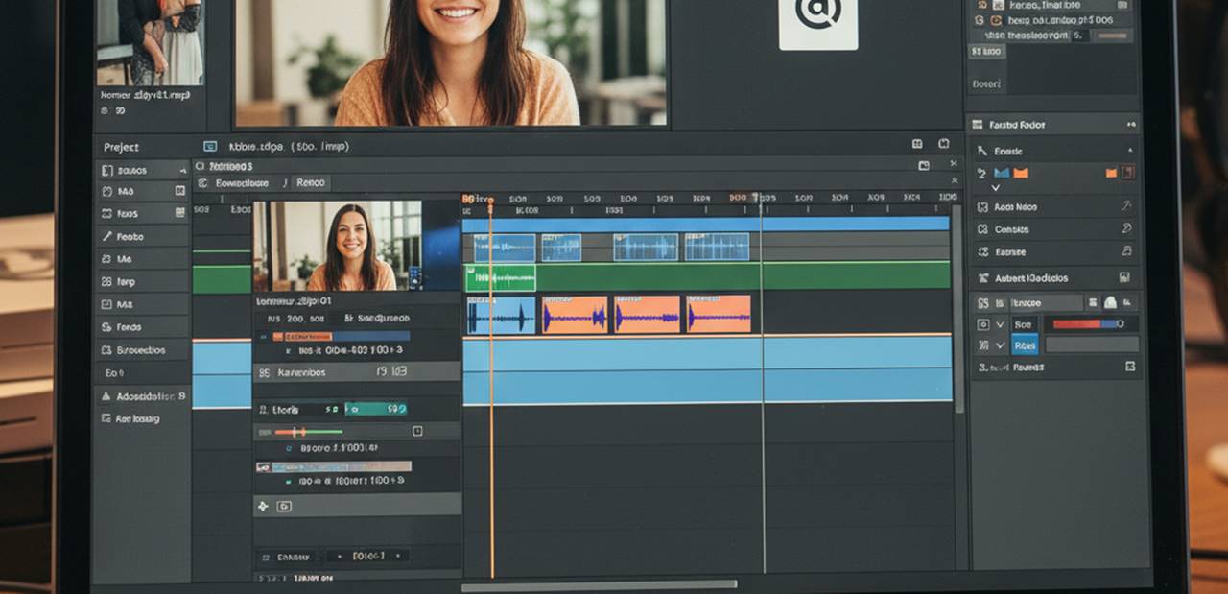Viewport: 1228px width, 594px height.
Task: Toggle the square checkbox beside orange-green slider
Action: coord(417,432)
